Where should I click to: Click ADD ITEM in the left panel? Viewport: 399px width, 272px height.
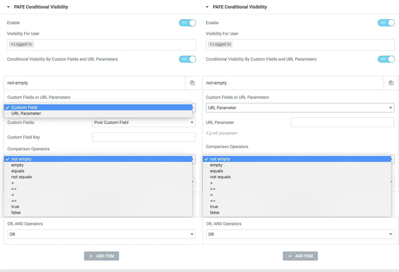tap(101, 256)
